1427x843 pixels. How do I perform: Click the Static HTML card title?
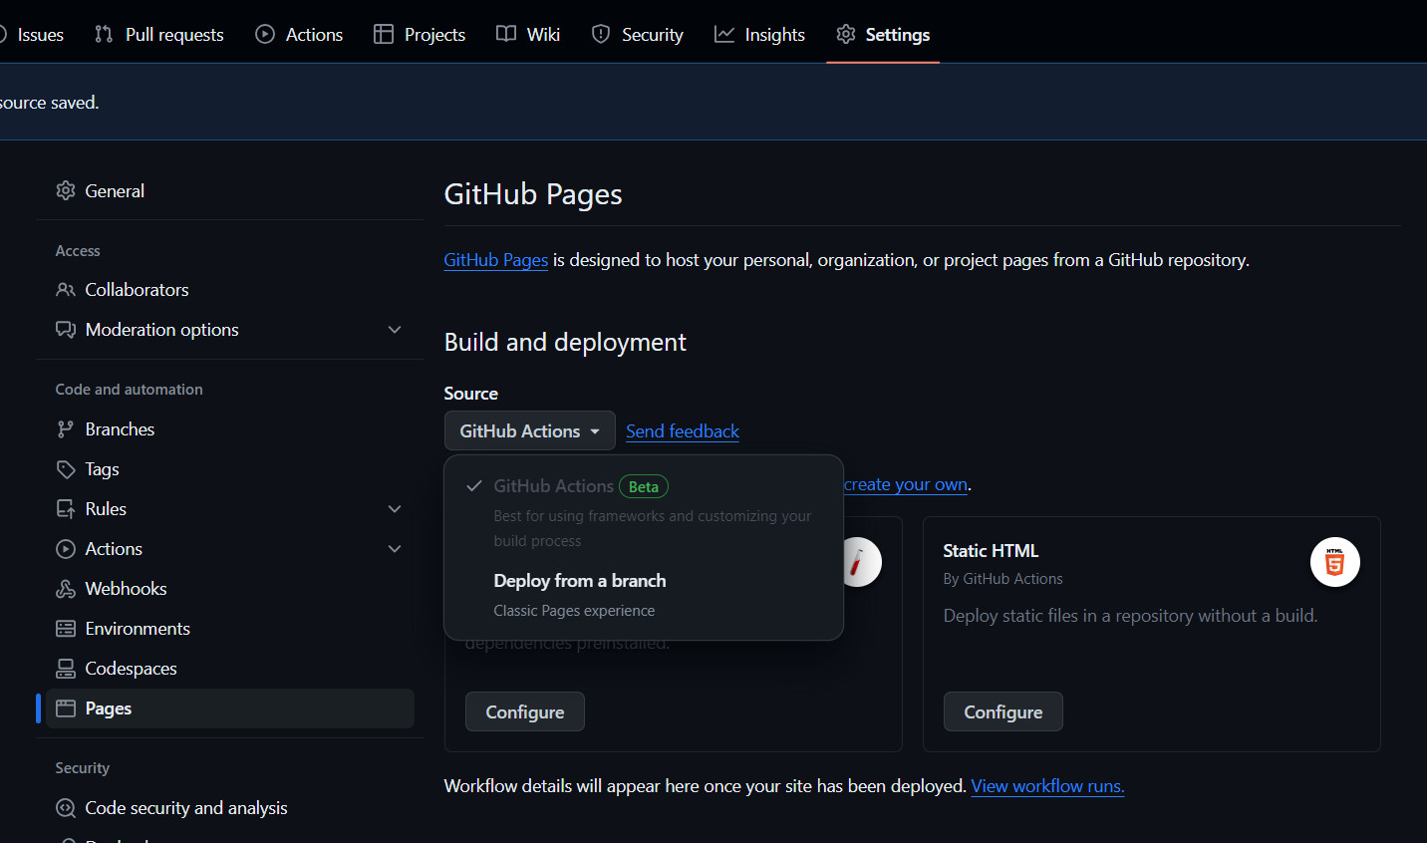tap(991, 551)
